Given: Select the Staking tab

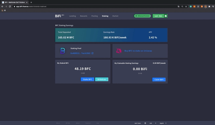Looking at the screenshot, I should (x=105, y=16).
